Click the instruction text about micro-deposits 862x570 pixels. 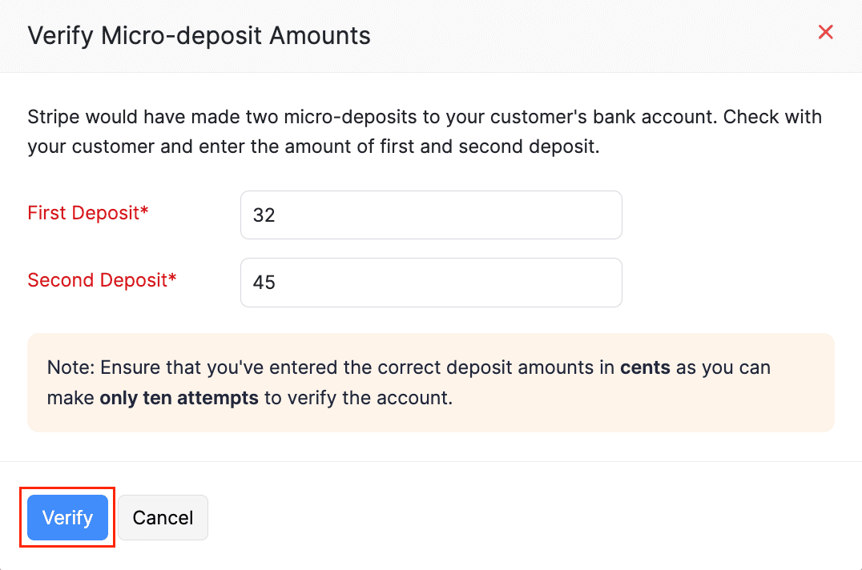click(424, 131)
